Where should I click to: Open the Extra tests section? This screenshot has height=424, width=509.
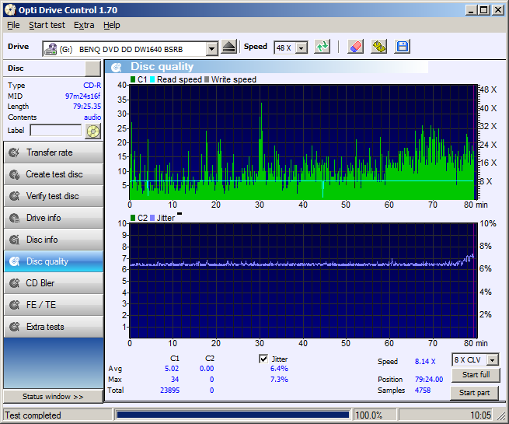point(54,327)
